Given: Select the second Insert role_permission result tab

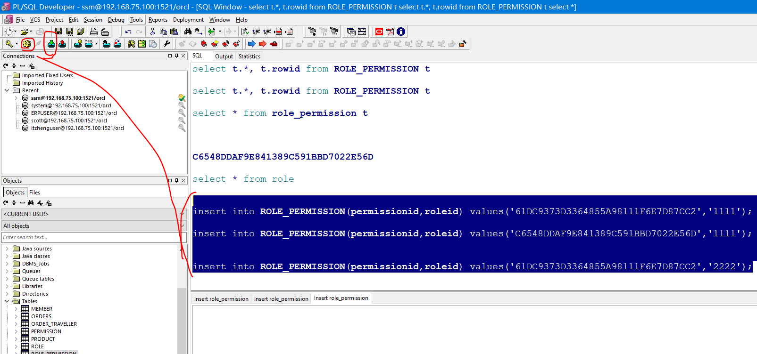Looking at the screenshot, I should (x=281, y=299).
